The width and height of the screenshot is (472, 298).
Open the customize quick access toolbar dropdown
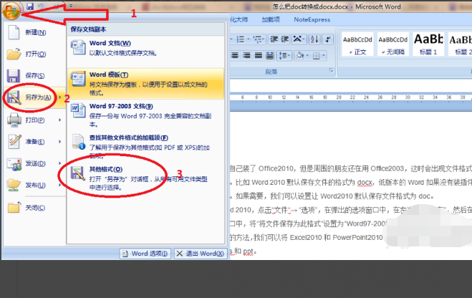pos(71,6)
